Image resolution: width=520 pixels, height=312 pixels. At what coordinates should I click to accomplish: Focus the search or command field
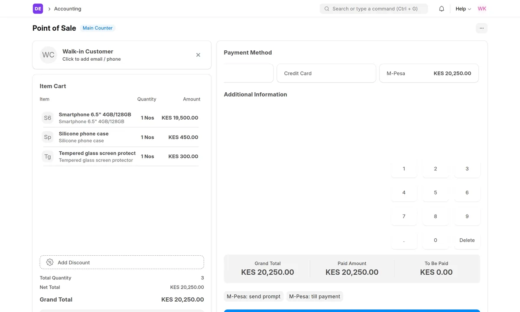click(x=374, y=9)
